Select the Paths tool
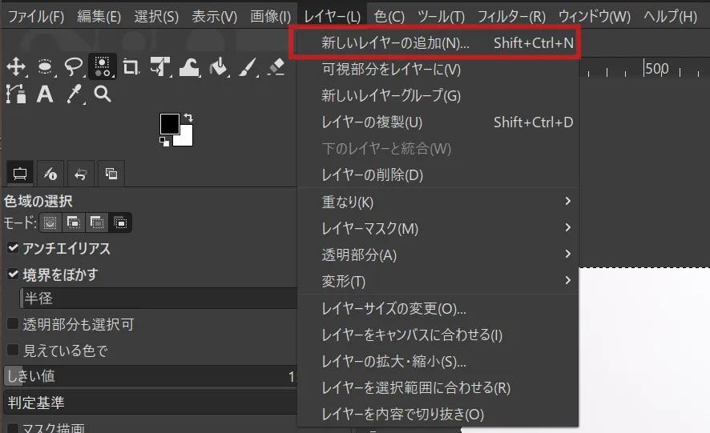710x433 pixels. (x=16, y=94)
